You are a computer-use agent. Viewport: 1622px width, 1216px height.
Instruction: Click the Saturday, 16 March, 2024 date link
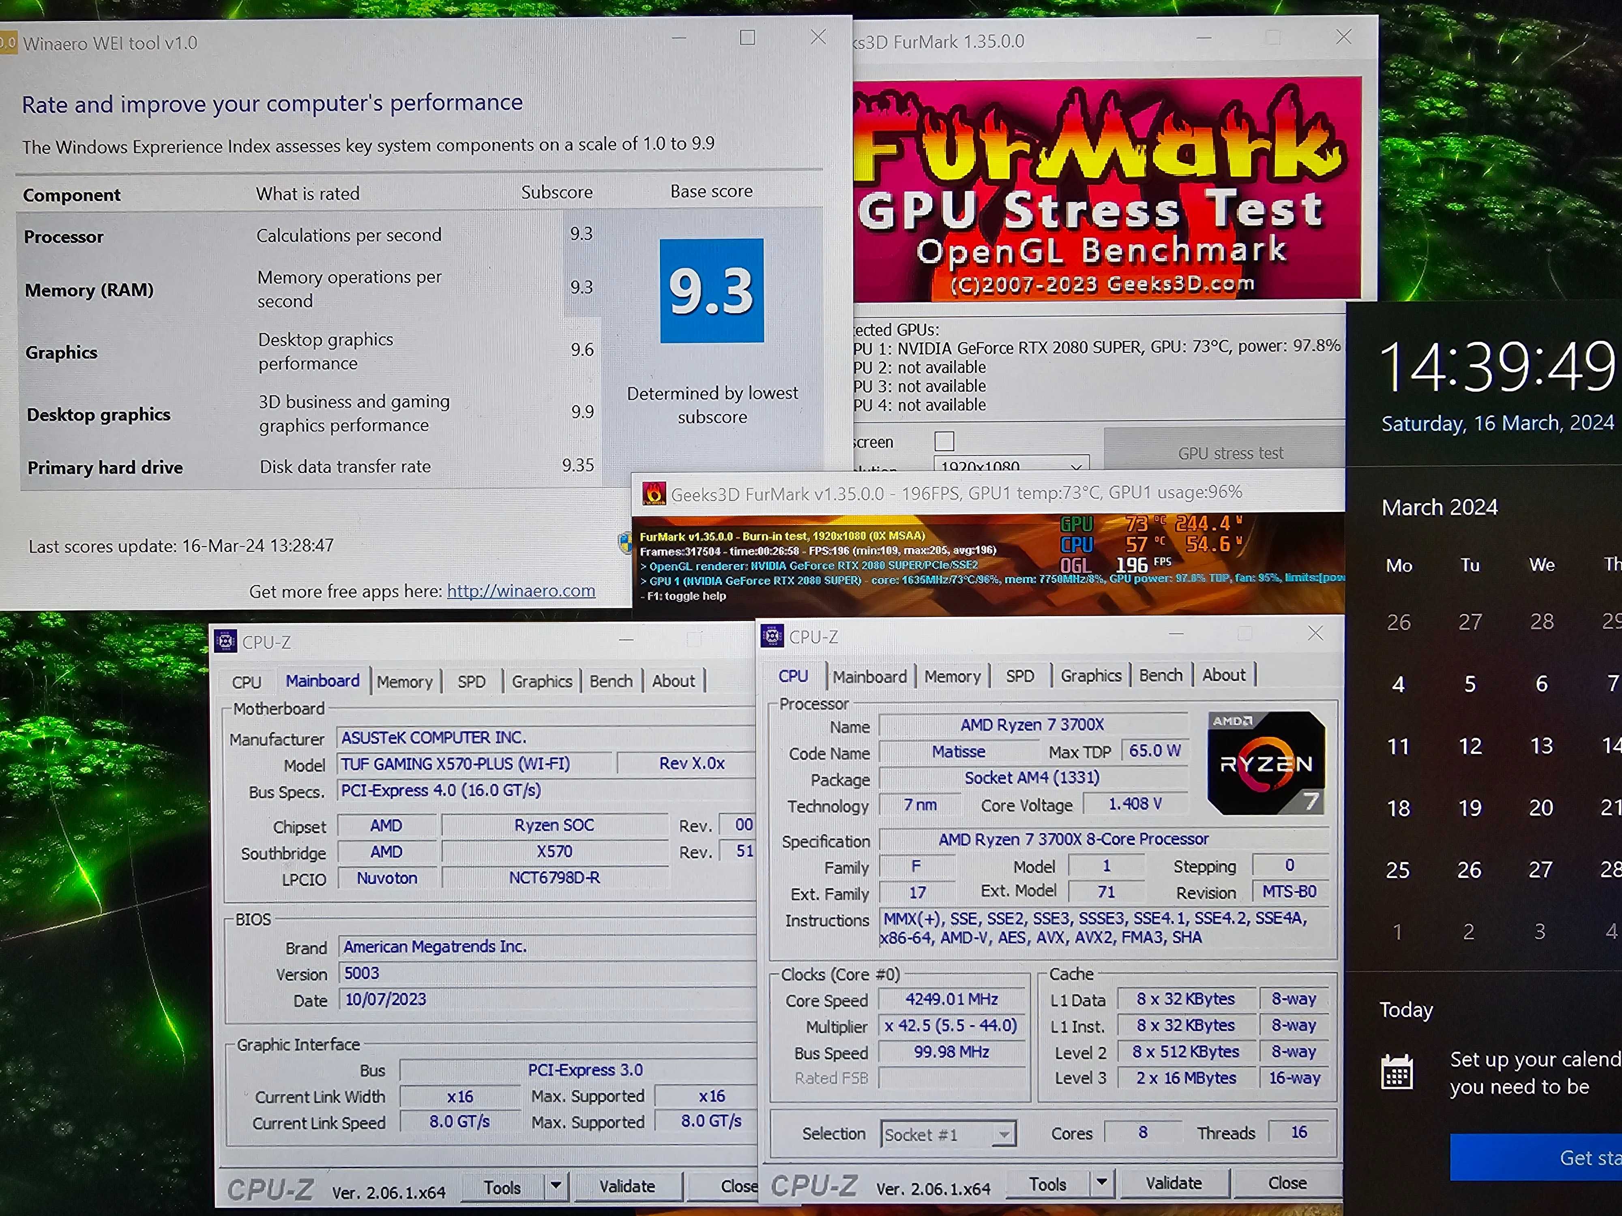pyautogui.click(x=1498, y=423)
